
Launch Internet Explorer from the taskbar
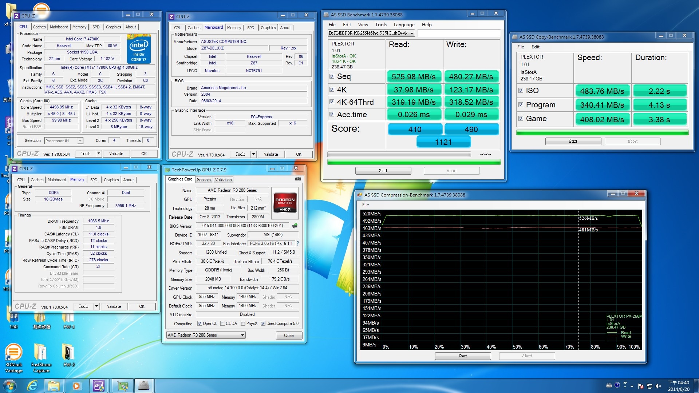click(x=32, y=385)
